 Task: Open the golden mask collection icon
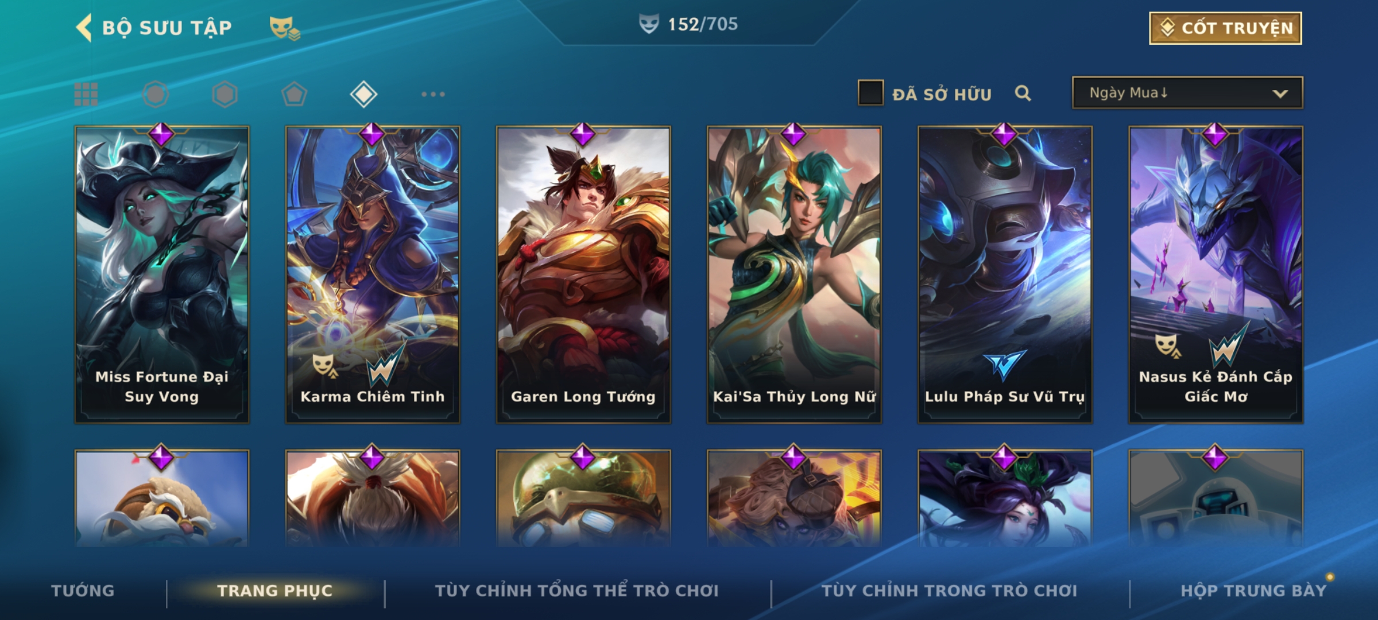click(284, 28)
